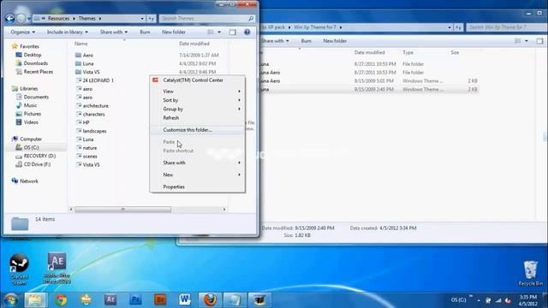Sort by Date modified in Themes window

click(x=194, y=44)
